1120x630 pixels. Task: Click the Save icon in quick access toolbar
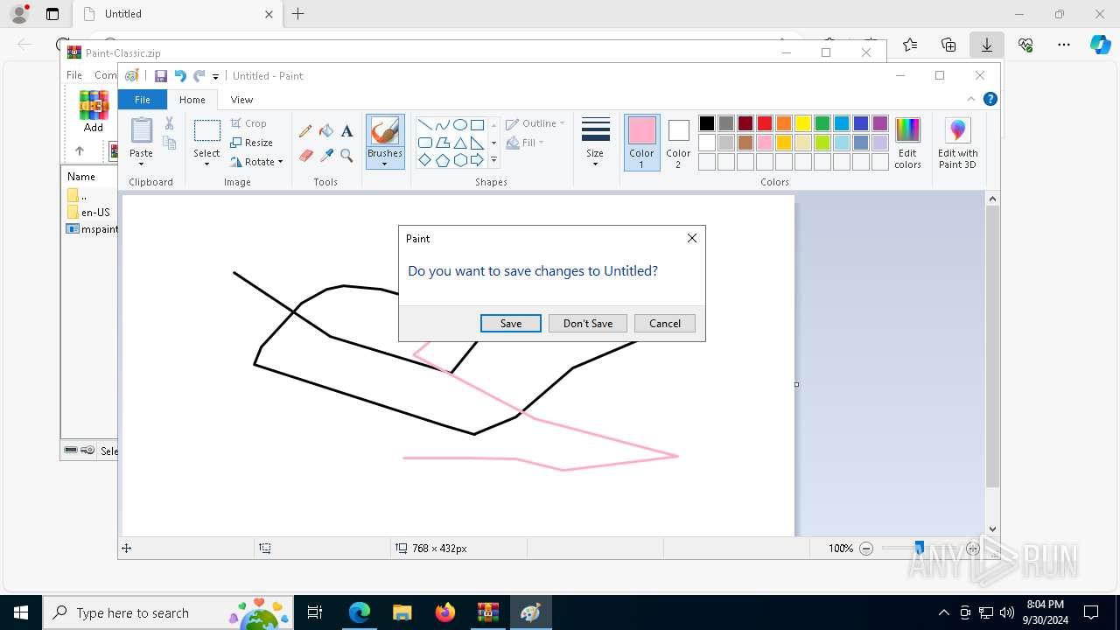161,76
